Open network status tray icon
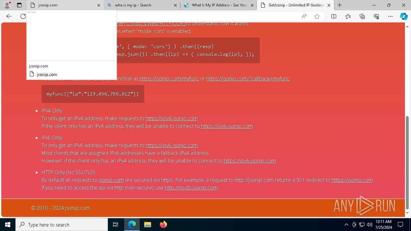The image size is (411, 231). 362,225
